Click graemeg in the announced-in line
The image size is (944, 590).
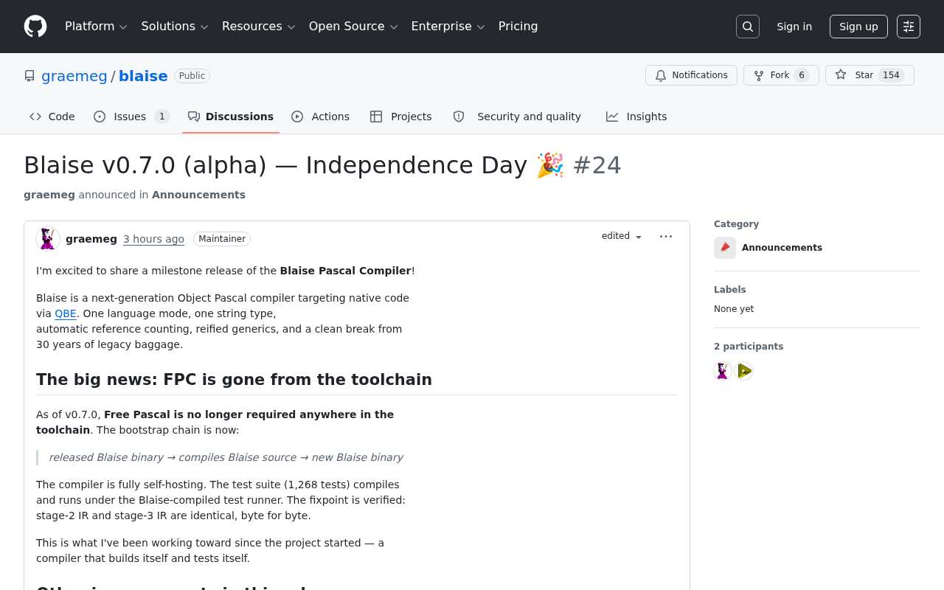click(x=49, y=195)
